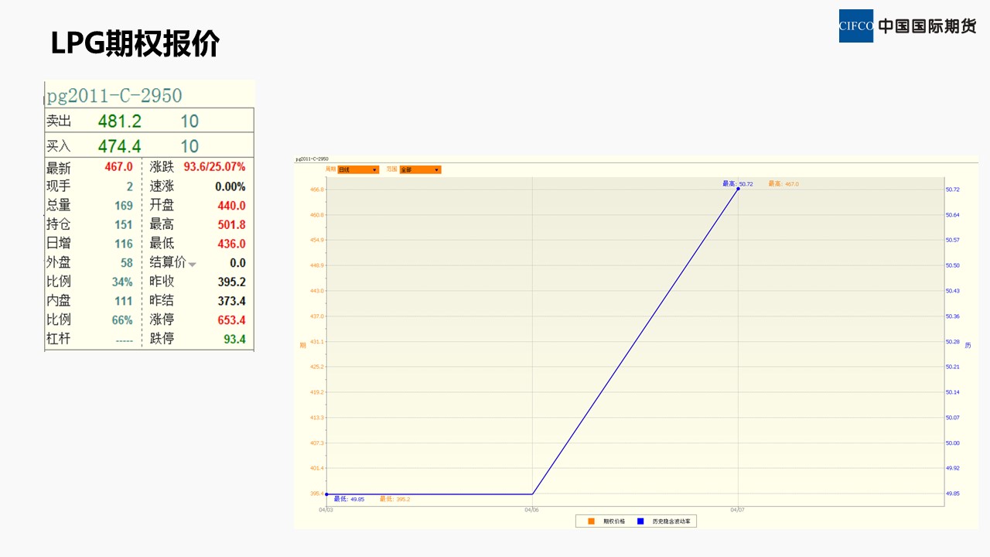
Task: Click the chart data point at 04/03 start
Action: pyautogui.click(x=326, y=494)
